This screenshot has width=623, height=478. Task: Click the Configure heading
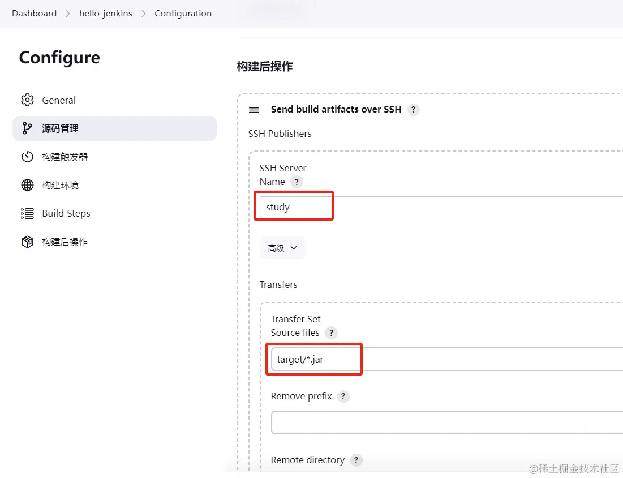pos(59,58)
